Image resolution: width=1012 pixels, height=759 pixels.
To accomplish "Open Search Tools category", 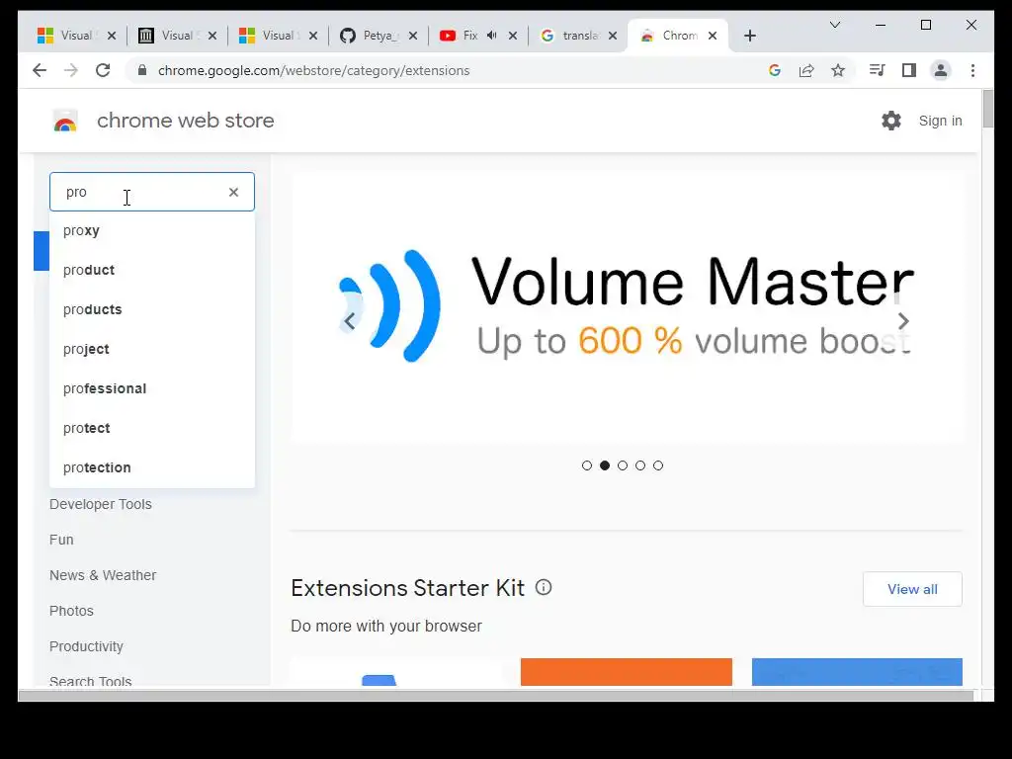I will click(90, 681).
